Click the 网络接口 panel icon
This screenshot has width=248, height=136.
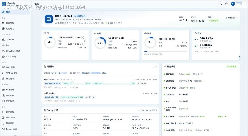tap(45, 67)
